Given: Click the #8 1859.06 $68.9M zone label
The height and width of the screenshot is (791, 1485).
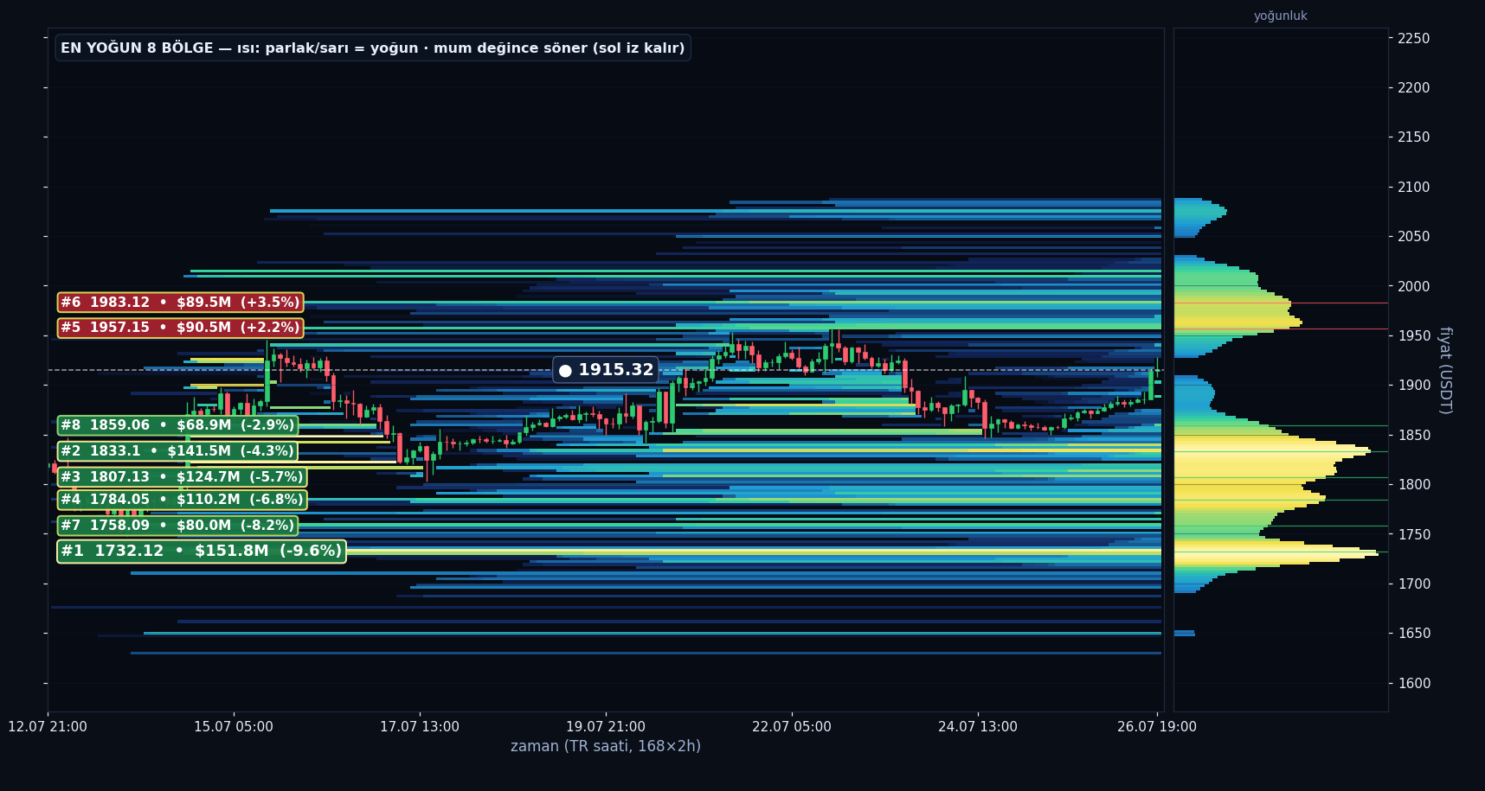Looking at the screenshot, I should point(177,425).
